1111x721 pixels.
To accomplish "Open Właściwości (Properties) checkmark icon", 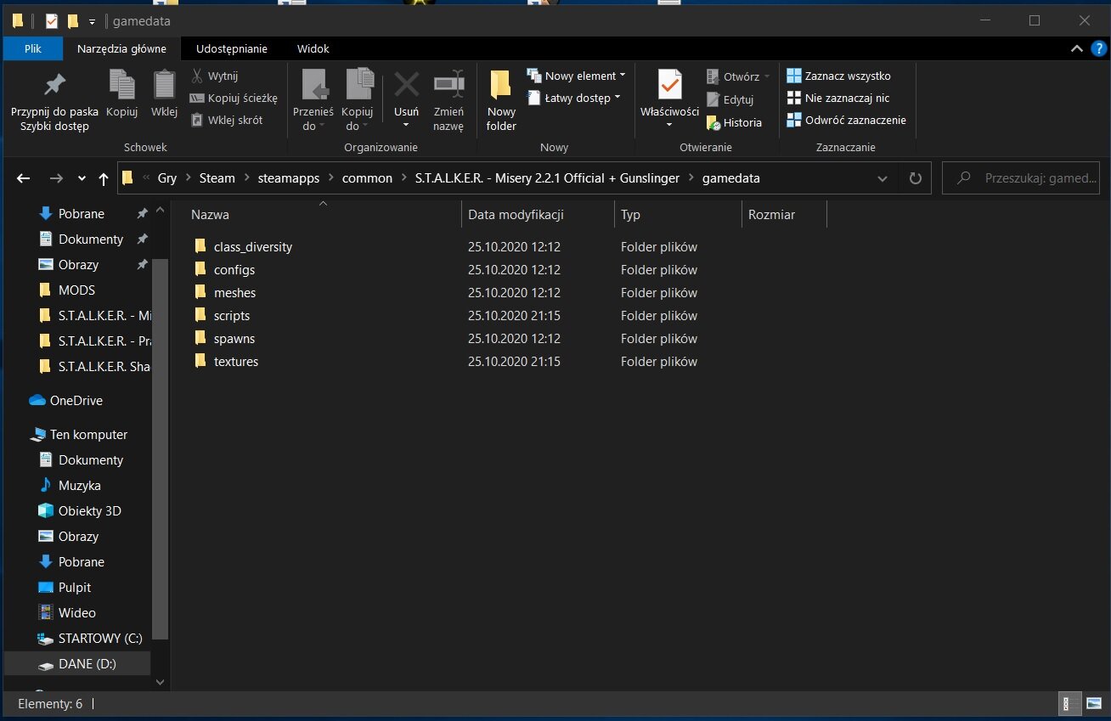I will click(669, 86).
